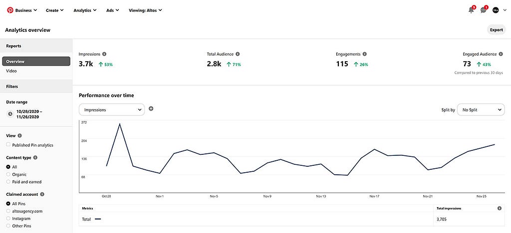Select Paid and earned content type
Viewport: 511px width, 233px height.
[8, 182]
